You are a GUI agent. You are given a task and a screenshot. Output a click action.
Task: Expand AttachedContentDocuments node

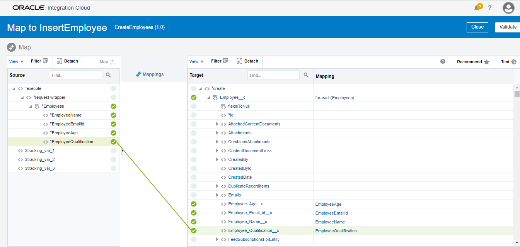click(217, 124)
